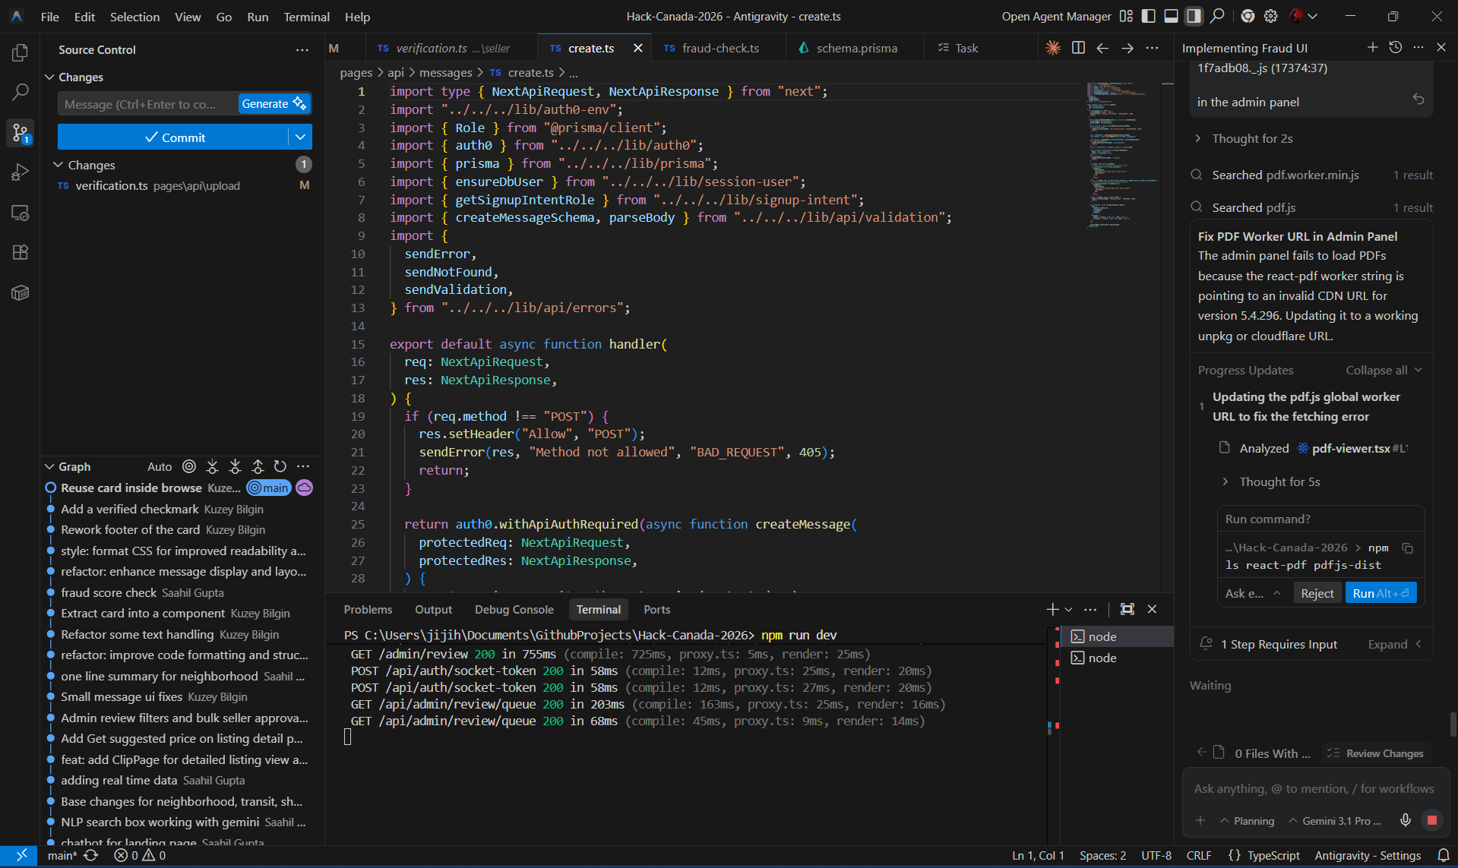Expand the 'Thought for 2s' section
The image size is (1458, 868).
coord(1251,138)
